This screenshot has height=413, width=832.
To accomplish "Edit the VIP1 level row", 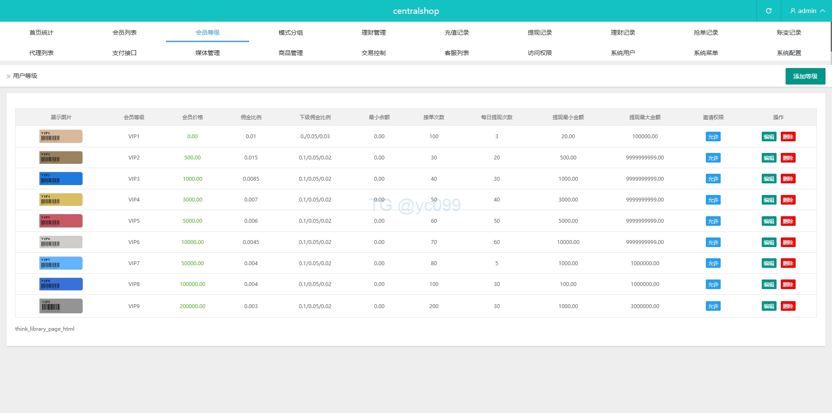I will [769, 137].
